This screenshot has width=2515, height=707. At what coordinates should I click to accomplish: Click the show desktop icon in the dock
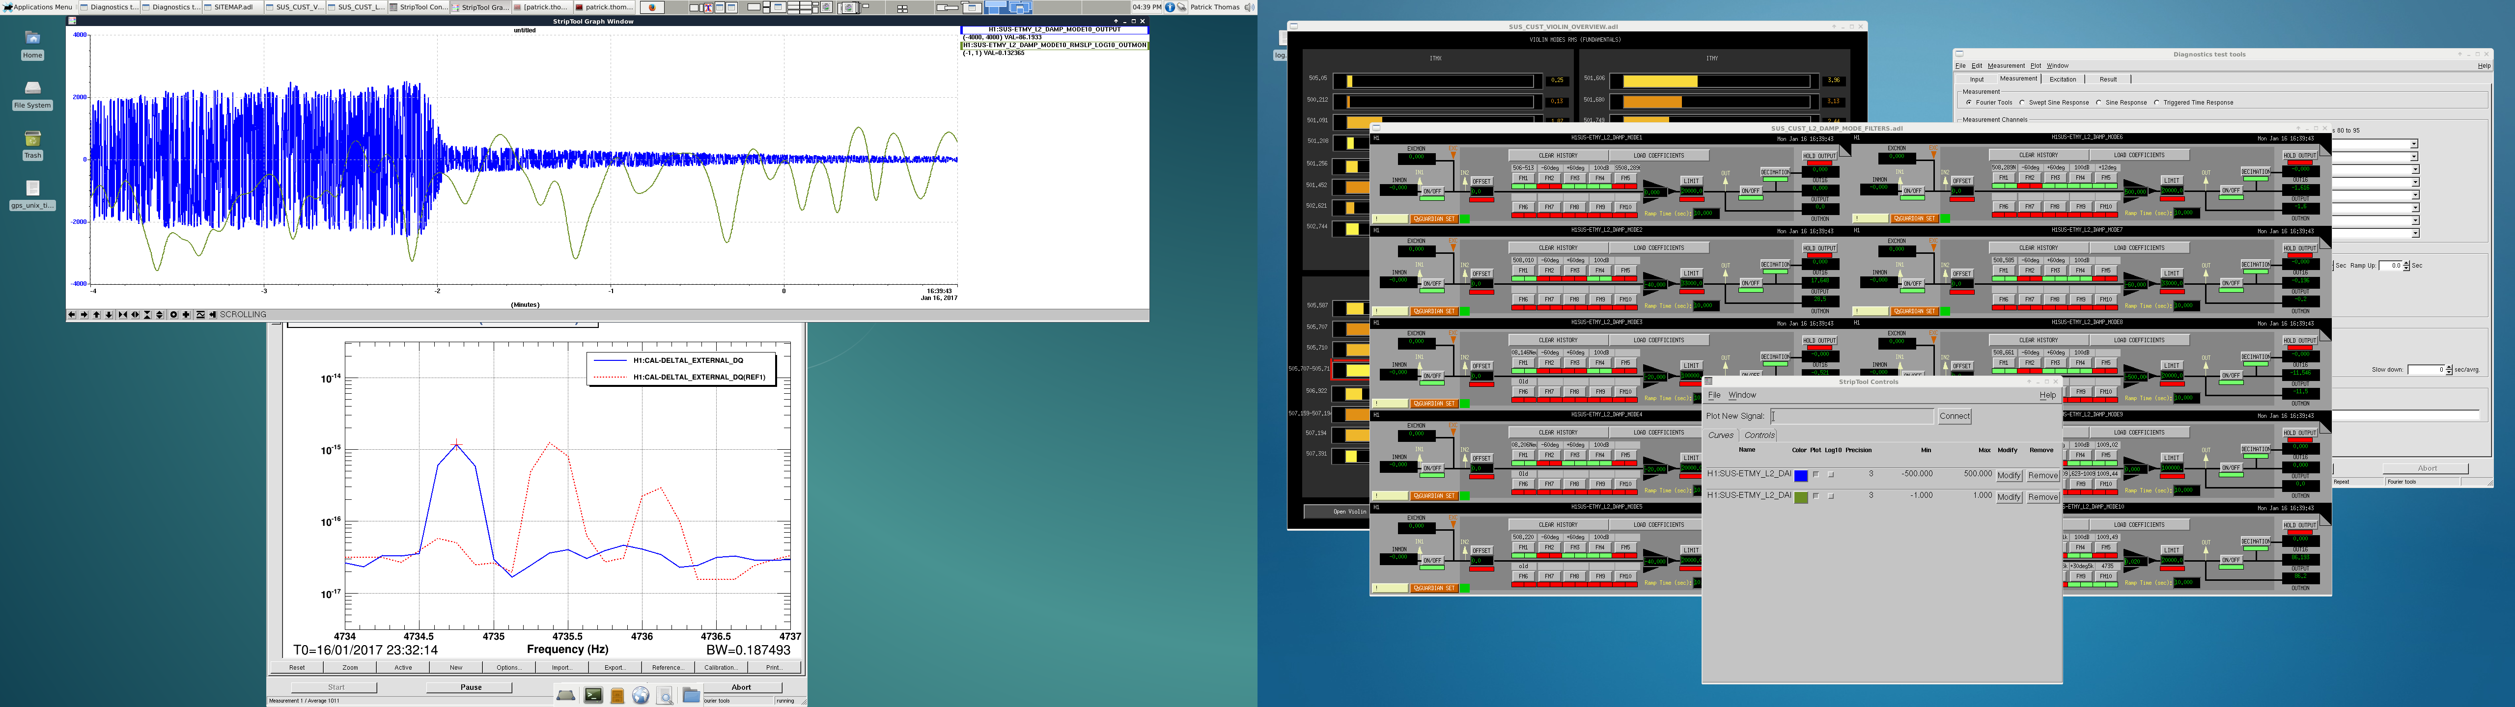tap(566, 695)
